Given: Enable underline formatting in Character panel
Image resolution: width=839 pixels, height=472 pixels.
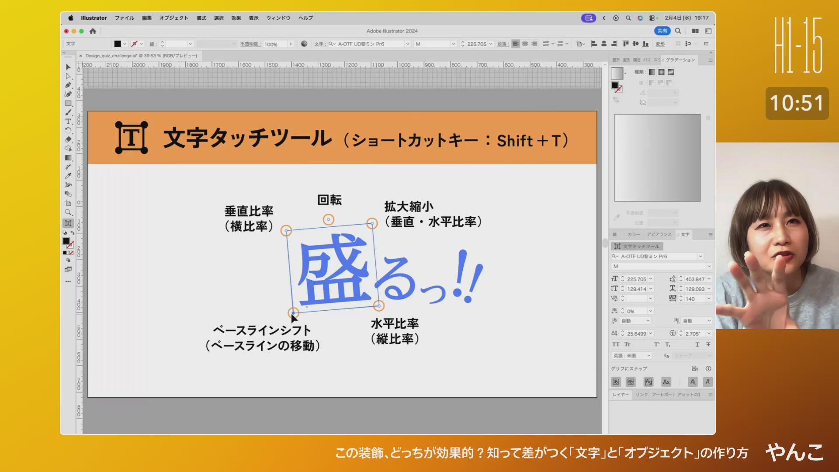Looking at the screenshot, I should click(698, 344).
